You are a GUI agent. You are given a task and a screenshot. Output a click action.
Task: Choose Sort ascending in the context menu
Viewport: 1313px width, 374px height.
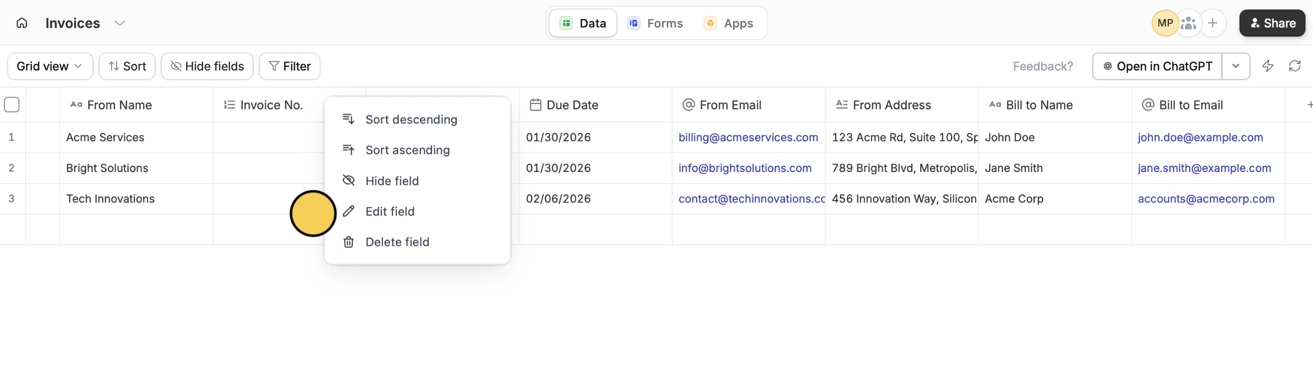pos(417,150)
